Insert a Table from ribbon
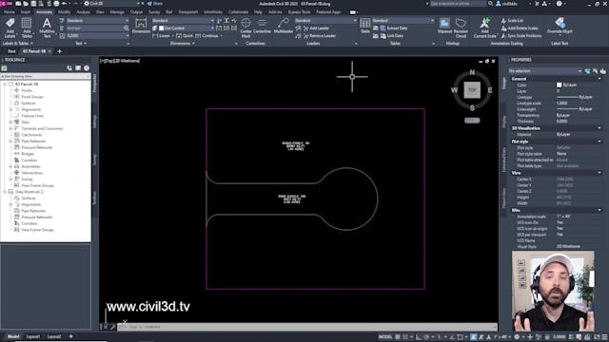This screenshot has height=342, width=609. 364,26
